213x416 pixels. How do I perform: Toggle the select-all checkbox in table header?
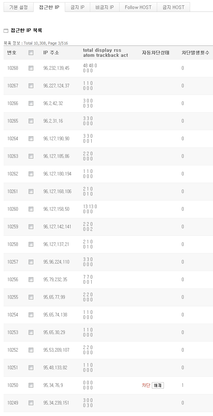coord(31,52)
